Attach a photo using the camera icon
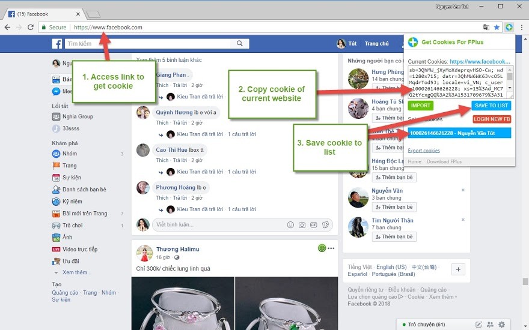Screen dimensions: 529x330 (x=302, y=224)
